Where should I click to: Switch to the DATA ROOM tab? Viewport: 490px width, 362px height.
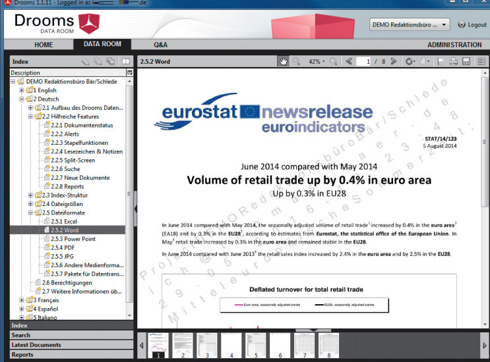102,44
